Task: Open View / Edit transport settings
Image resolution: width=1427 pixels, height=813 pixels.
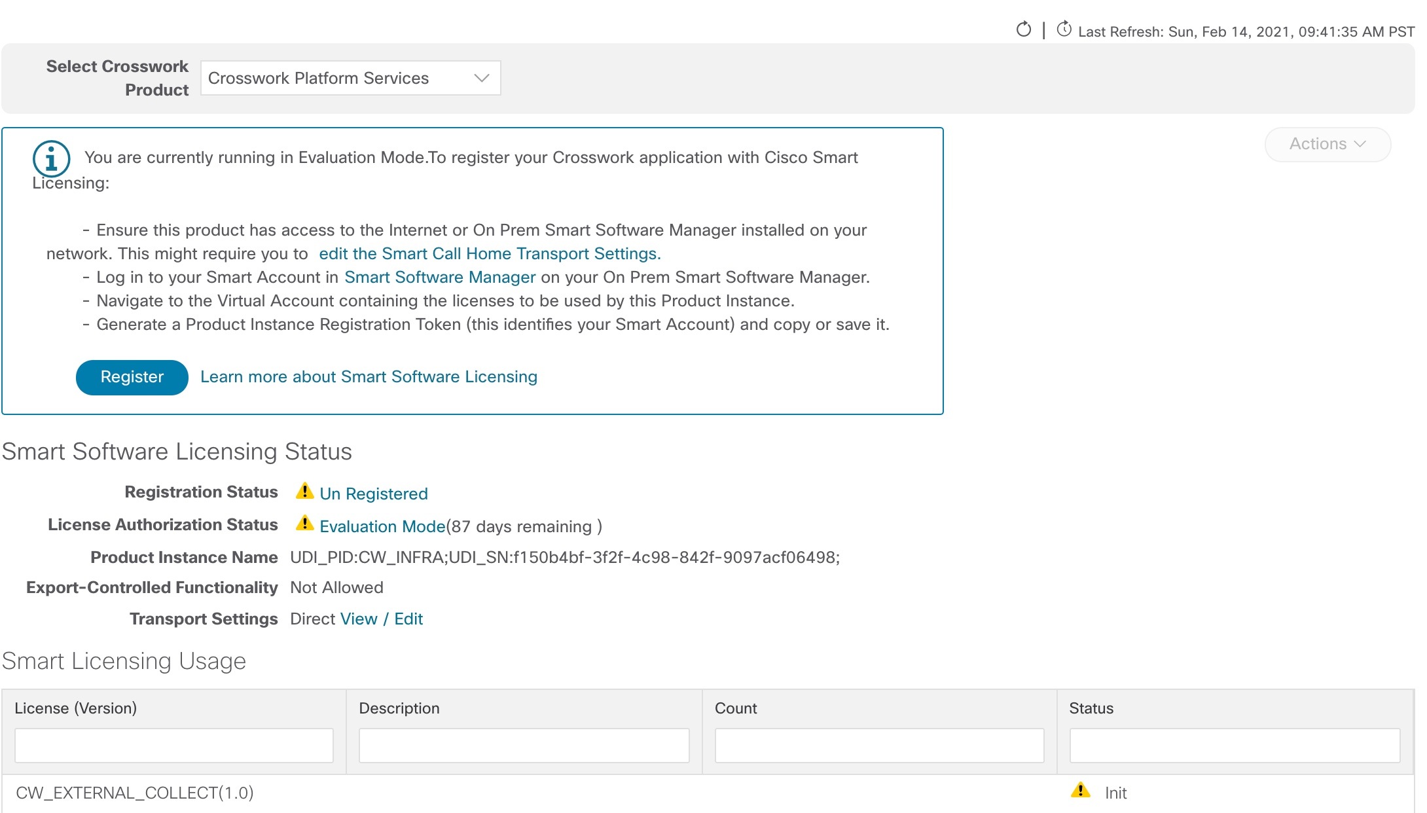Action: coord(382,619)
